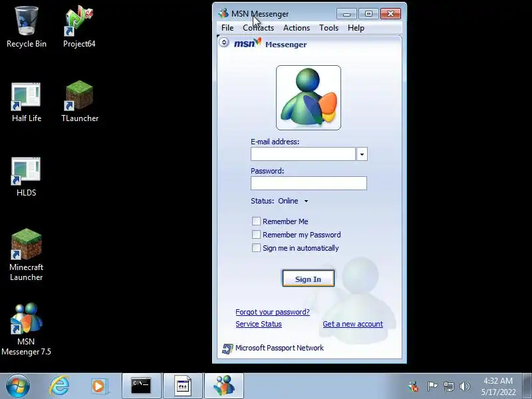The height and width of the screenshot is (399, 532).
Task: Switch to the script file taskbar window
Action: point(183,386)
